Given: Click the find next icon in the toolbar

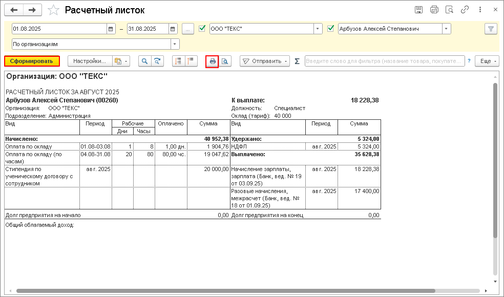Looking at the screenshot, I should point(157,61).
